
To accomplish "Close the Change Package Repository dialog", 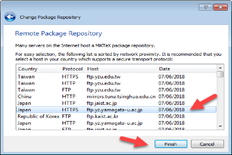I will pyautogui.click(x=220, y=7).
